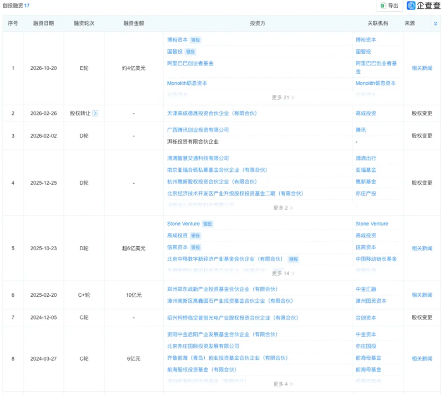444x395 pixels.
Task: Click the 导出 export button
Action: [x=390, y=6]
